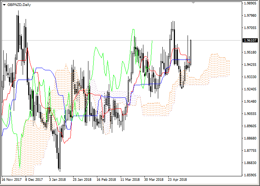The height and width of the screenshot is (186, 260).
Task: Select the 23 Apr 2018 date label
Action: [x=177, y=179]
